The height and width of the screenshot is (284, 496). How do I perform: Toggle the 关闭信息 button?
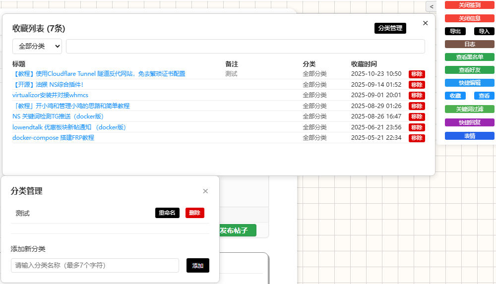469,18
